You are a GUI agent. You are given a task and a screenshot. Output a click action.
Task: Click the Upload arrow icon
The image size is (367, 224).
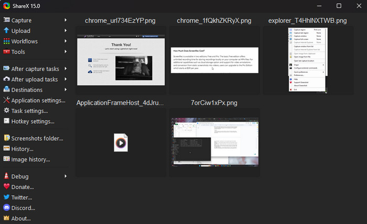(6, 30)
